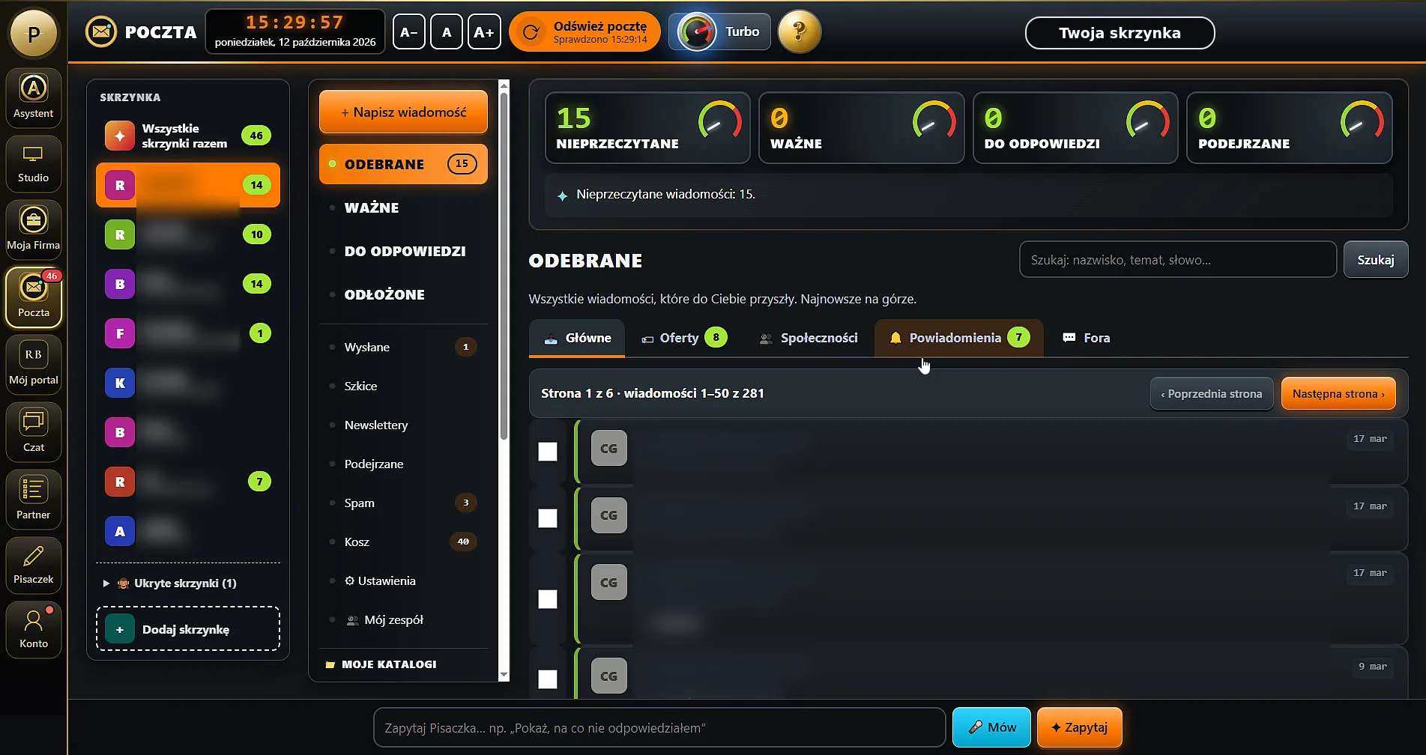The width and height of the screenshot is (1426, 755).
Task: Open the Pisaczek pencil icon
Action: (33, 566)
